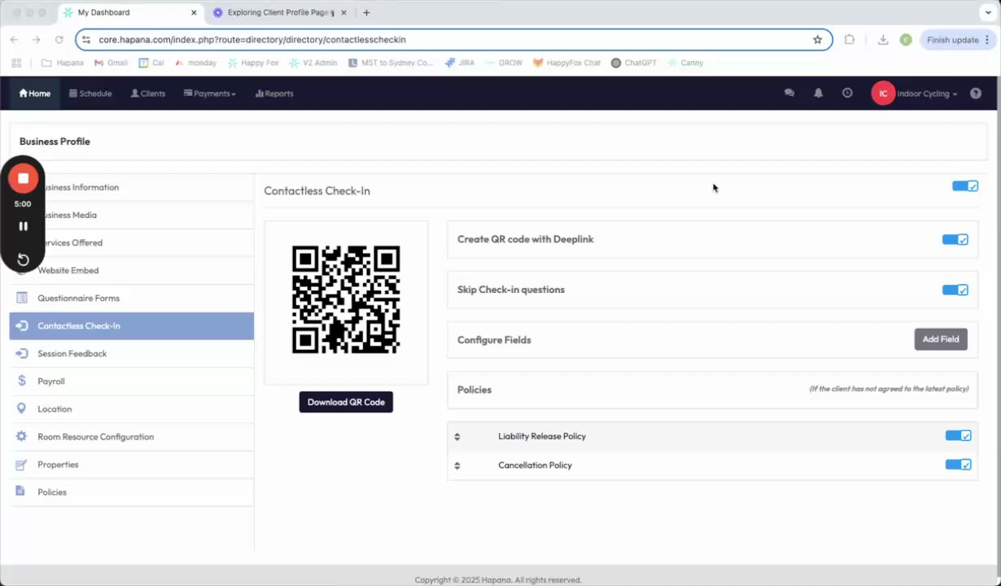This screenshot has width=1001, height=586.
Task: Open the Indoor Cycling account dropdown
Action: click(x=927, y=94)
